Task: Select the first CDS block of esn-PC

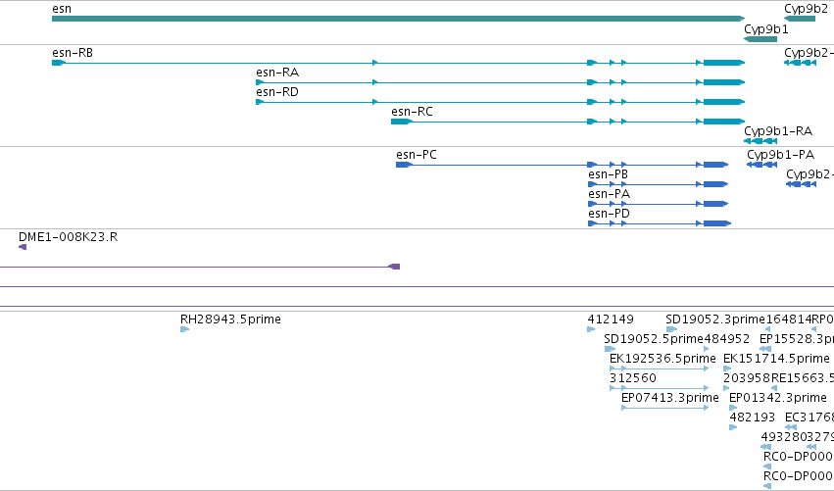Action: pyautogui.click(x=404, y=165)
